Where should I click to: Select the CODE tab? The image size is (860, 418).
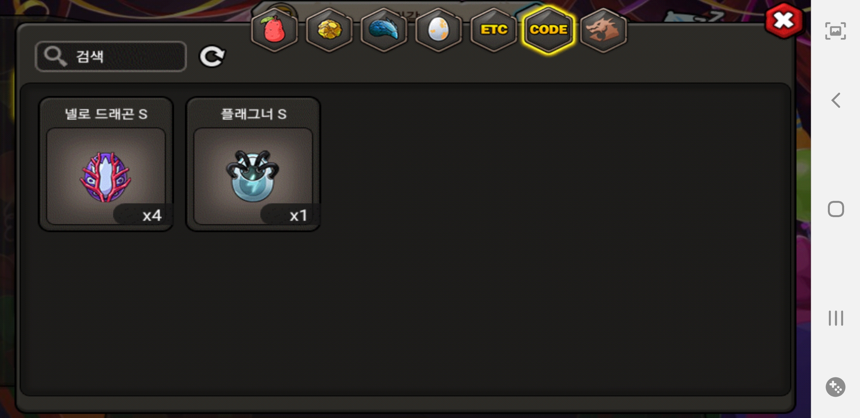pos(549,30)
